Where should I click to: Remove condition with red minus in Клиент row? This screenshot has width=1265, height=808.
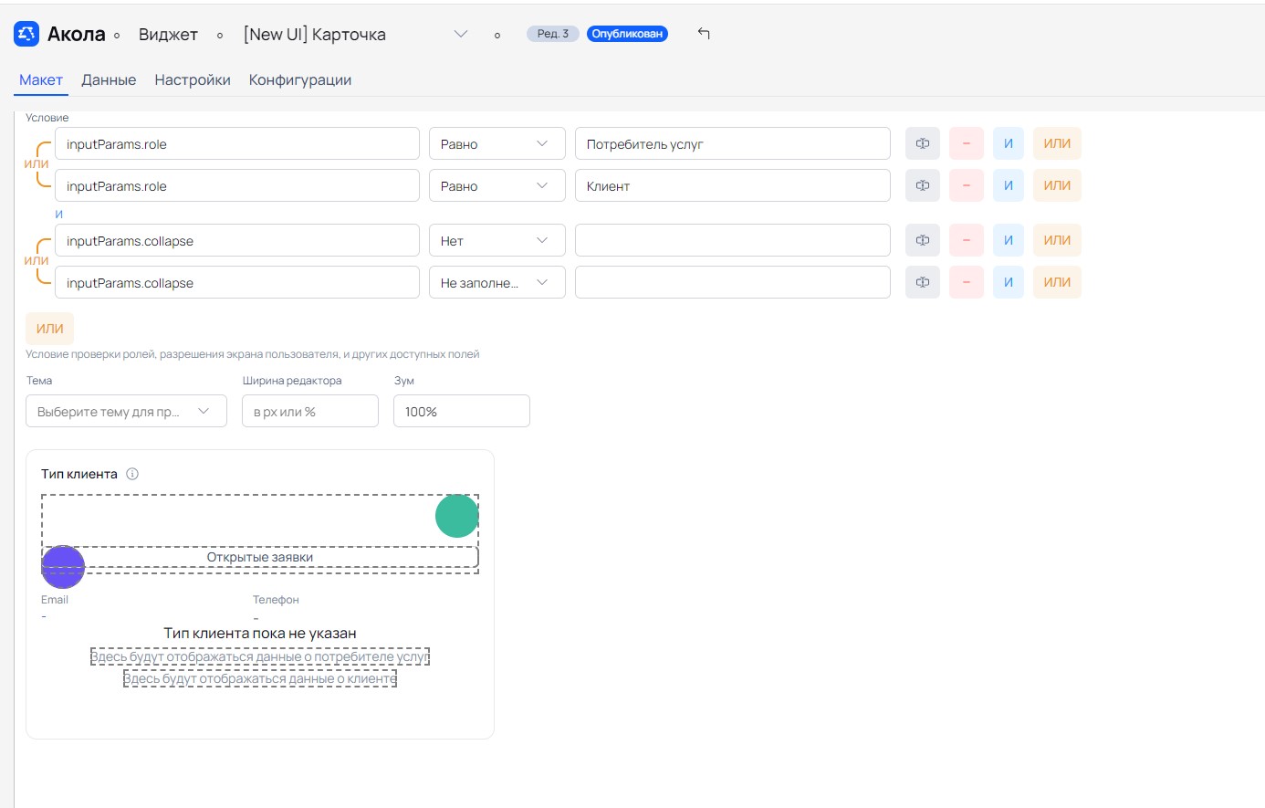coord(967,185)
